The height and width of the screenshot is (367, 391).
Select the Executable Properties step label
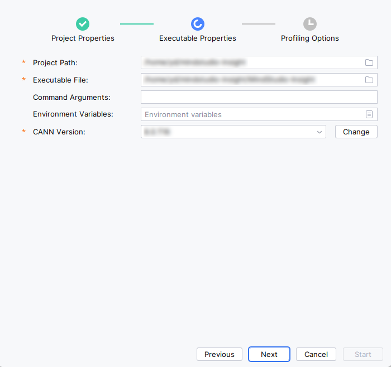coord(198,38)
